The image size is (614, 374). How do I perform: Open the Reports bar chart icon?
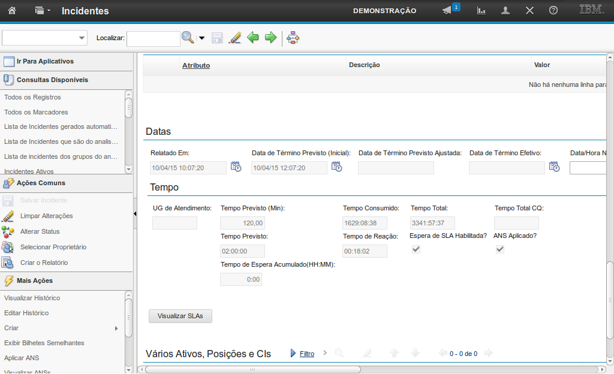point(481,11)
